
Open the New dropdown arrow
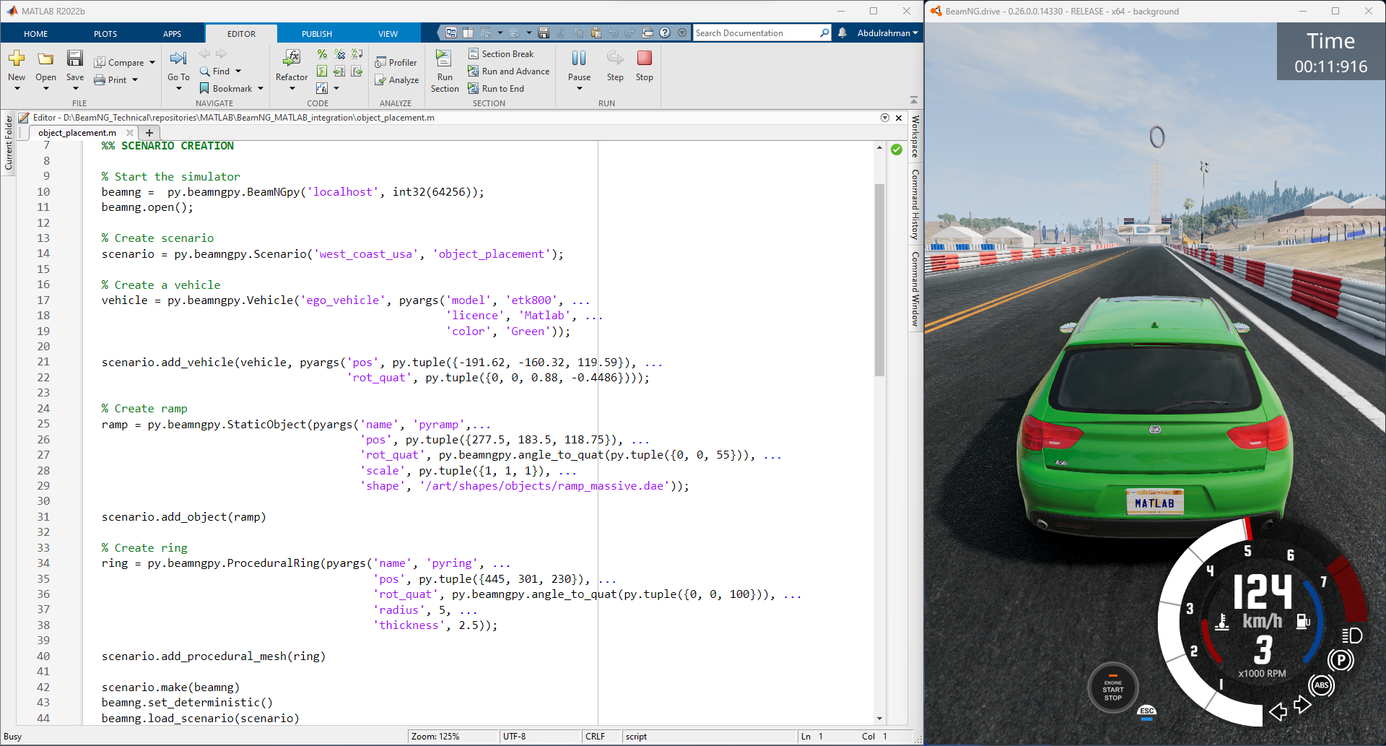click(17, 89)
